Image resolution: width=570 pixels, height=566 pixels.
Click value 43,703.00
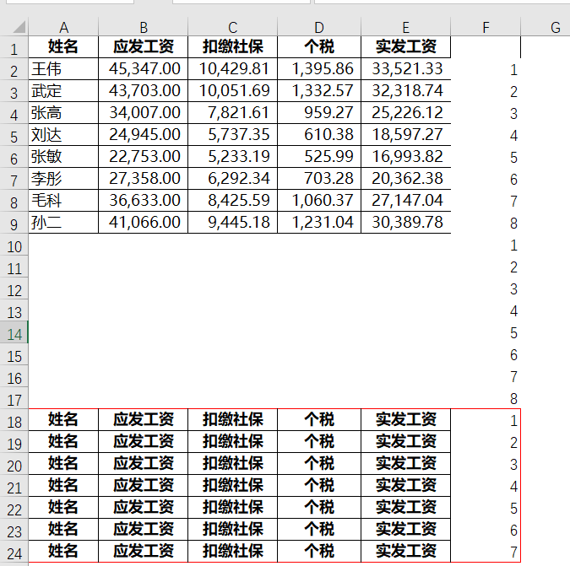coord(144,91)
